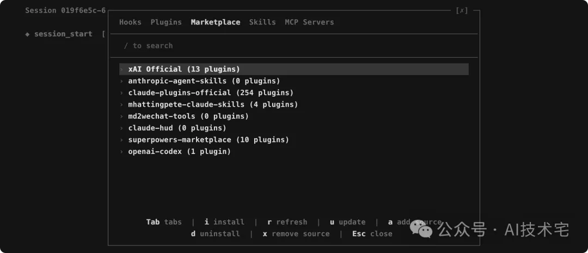Viewport: 588px width, 253px height.
Task: Expand superpowers-marketplace chevron
Action: (x=121, y=140)
